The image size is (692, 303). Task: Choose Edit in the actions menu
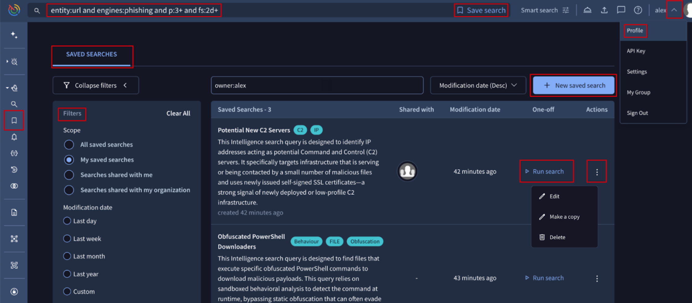tap(564, 196)
